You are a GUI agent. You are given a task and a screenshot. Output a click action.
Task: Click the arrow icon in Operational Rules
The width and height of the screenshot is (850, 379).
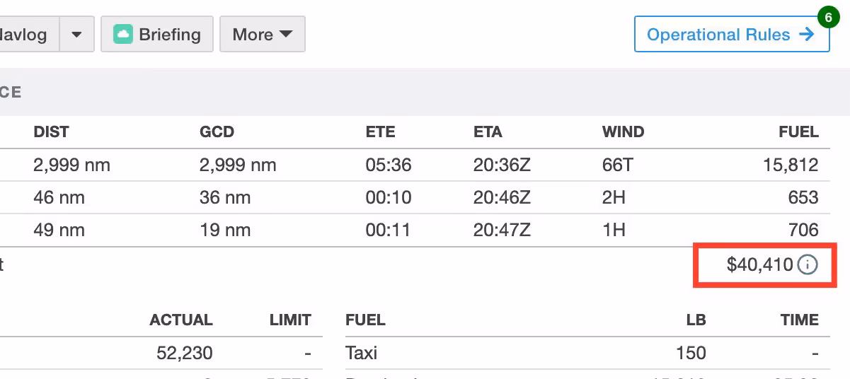pos(806,34)
